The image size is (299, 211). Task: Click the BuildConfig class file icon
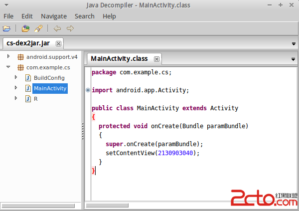pos(28,78)
